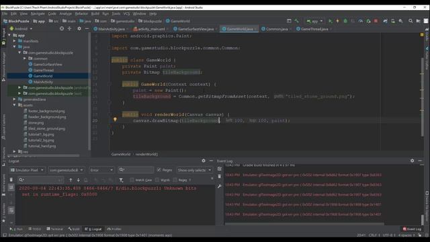Open the Event Log button in the status bar
430x242 pixels.
tap(412, 229)
